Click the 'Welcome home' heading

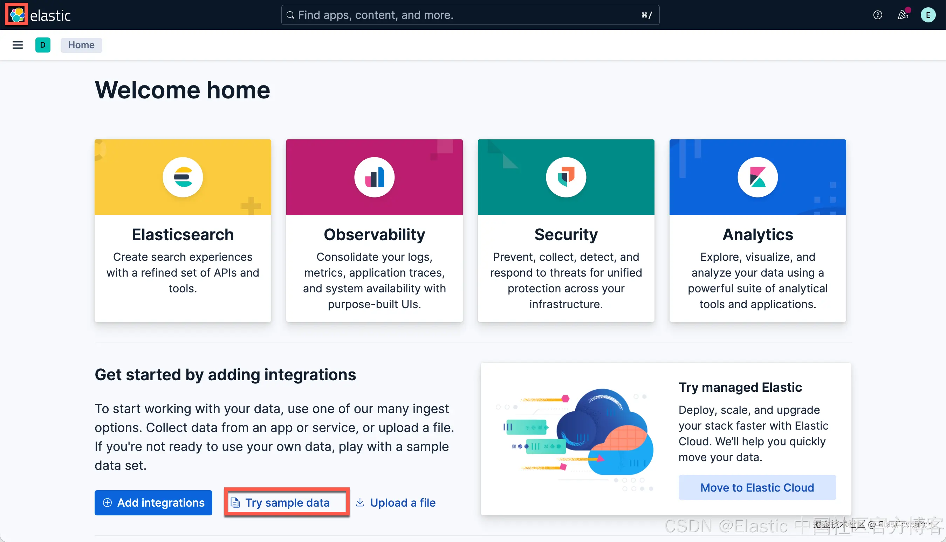coord(183,90)
